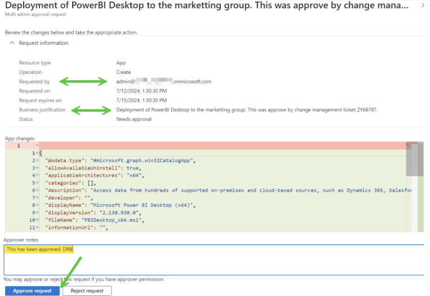Click the Request expires on date value

tap(143, 100)
